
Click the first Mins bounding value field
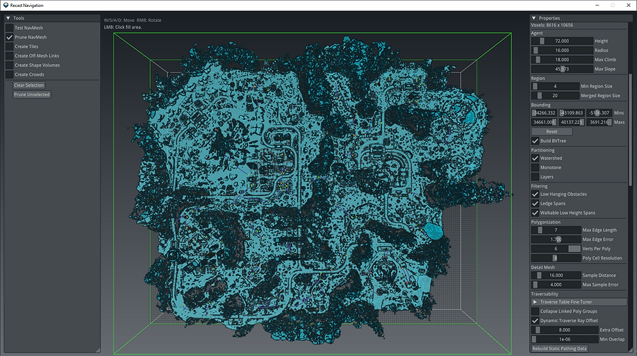[x=544, y=113]
